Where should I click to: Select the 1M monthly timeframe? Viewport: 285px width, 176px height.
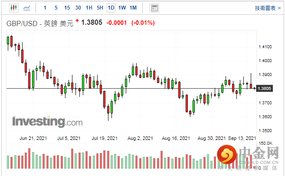point(133,8)
